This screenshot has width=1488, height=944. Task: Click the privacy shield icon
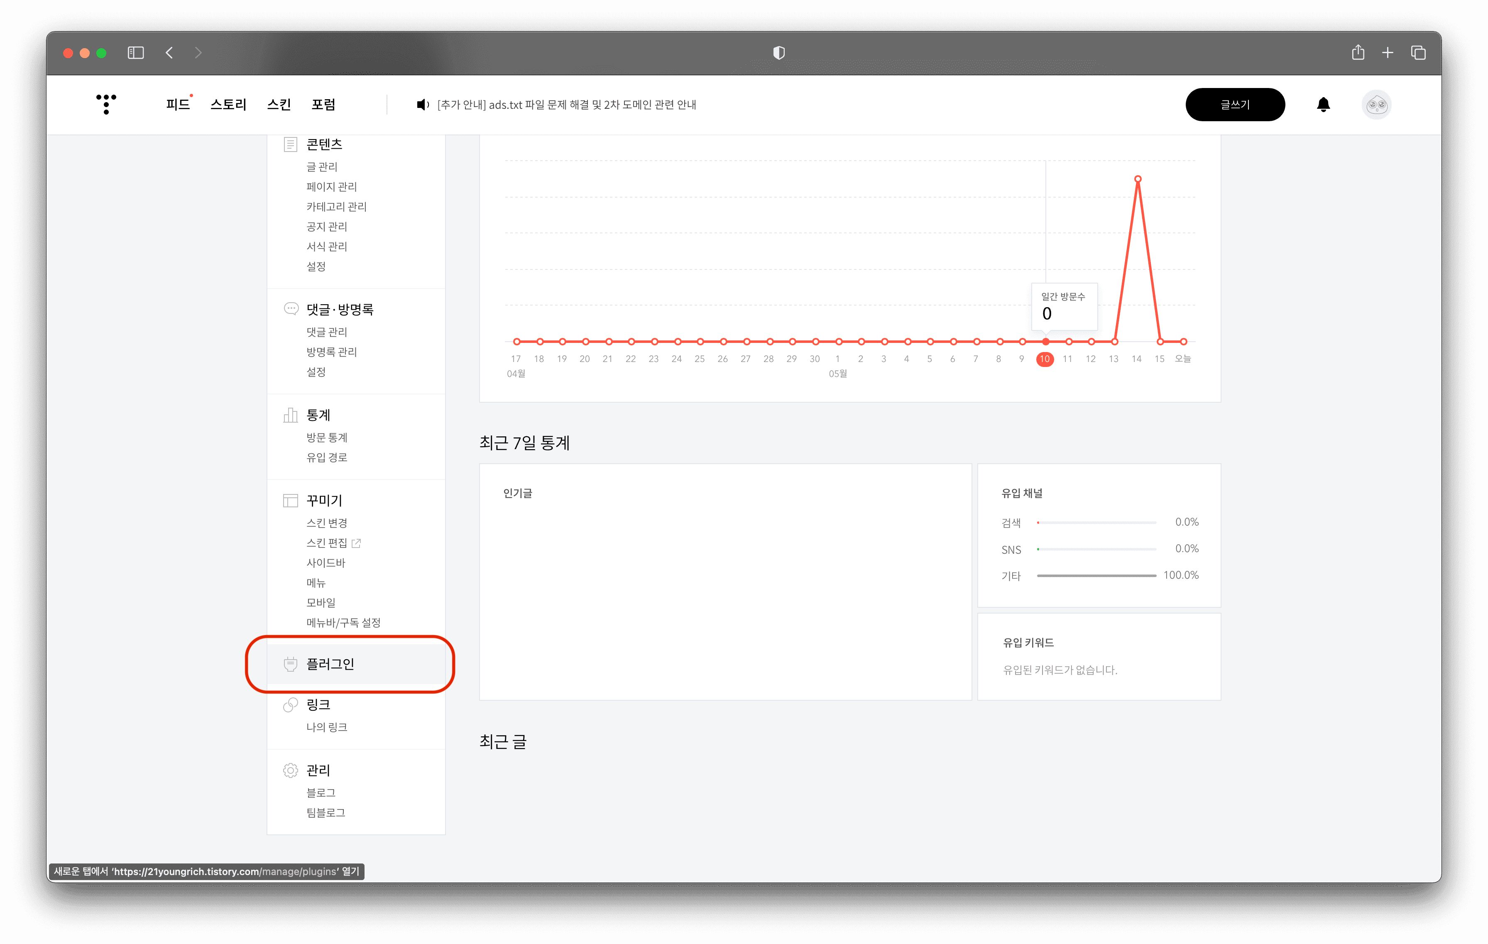coord(778,53)
